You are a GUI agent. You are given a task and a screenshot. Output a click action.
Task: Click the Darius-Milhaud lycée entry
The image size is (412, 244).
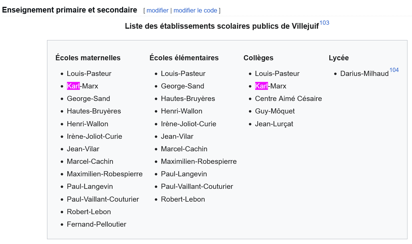(x=364, y=74)
